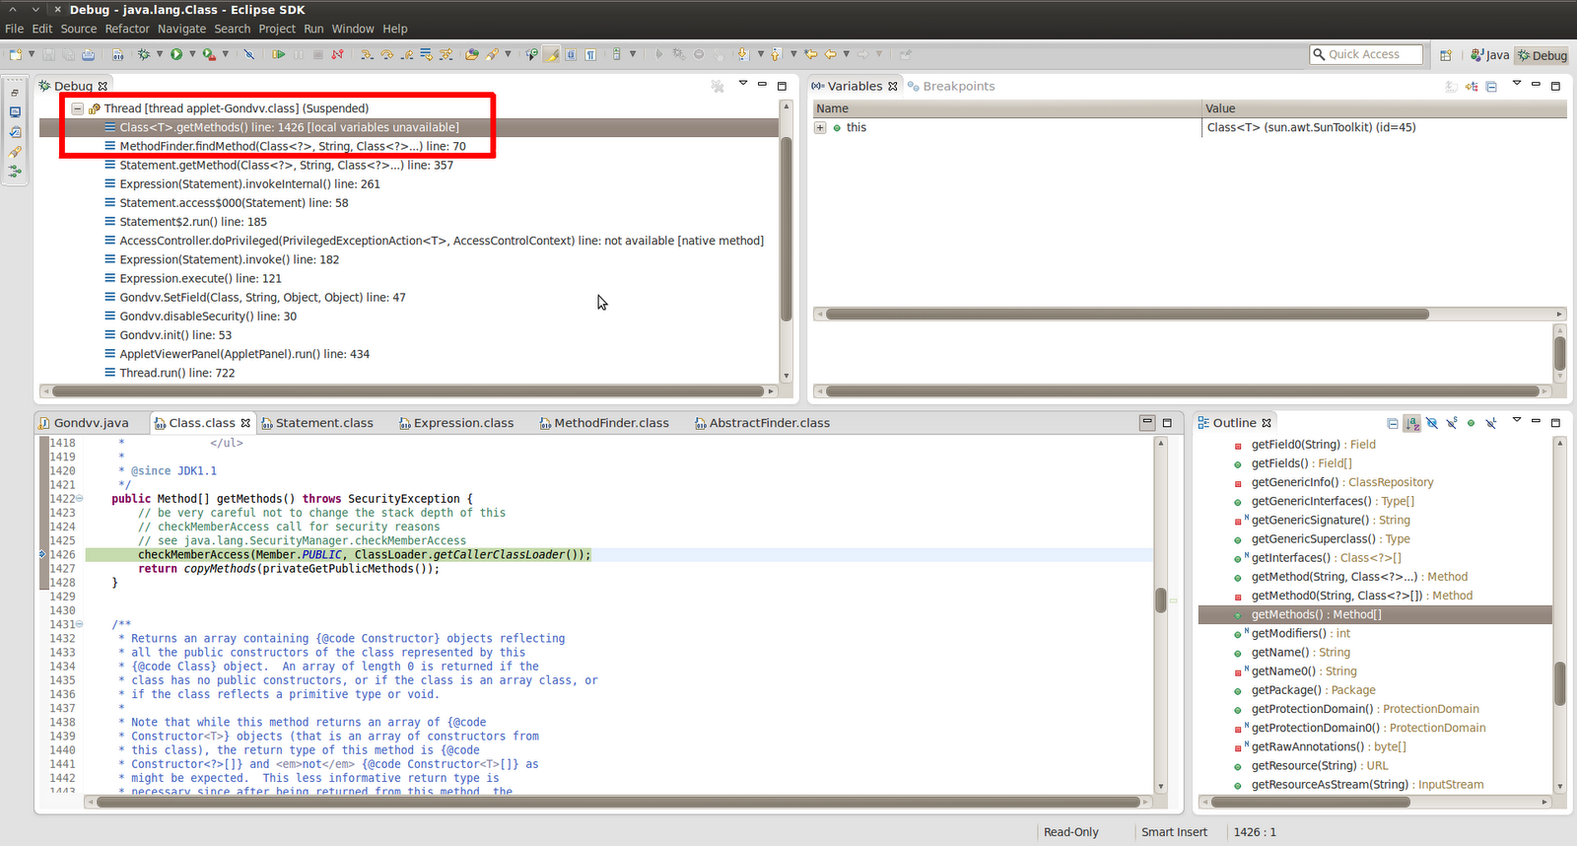The width and height of the screenshot is (1577, 846).
Task: Toggle Hide Non-Public Members in Outline
Action: click(1472, 423)
